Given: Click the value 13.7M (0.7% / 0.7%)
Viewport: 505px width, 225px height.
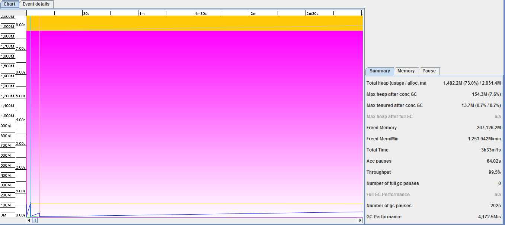Looking at the screenshot, I should click(x=481, y=105).
